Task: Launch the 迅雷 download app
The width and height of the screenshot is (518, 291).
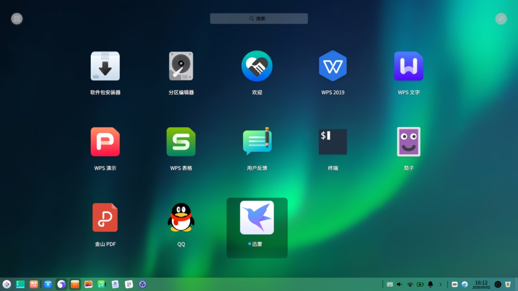Action: coord(257,217)
